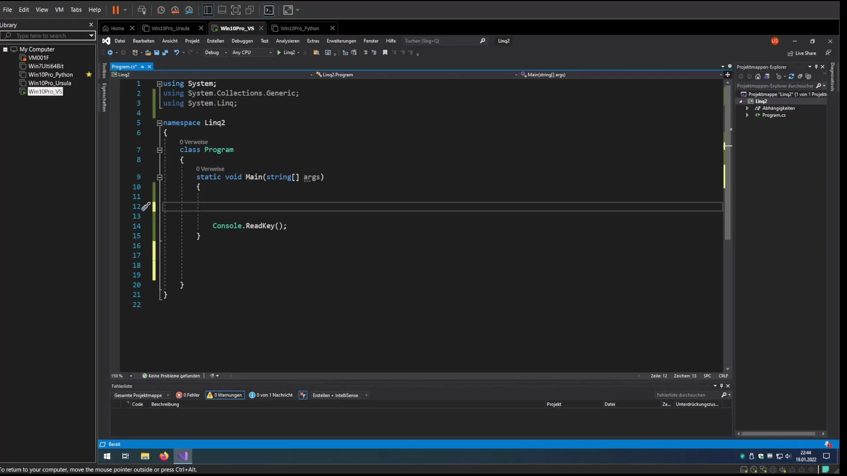
Task: Open the VMware stretch guest dropdown arrow
Action: pyautogui.click(x=298, y=10)
